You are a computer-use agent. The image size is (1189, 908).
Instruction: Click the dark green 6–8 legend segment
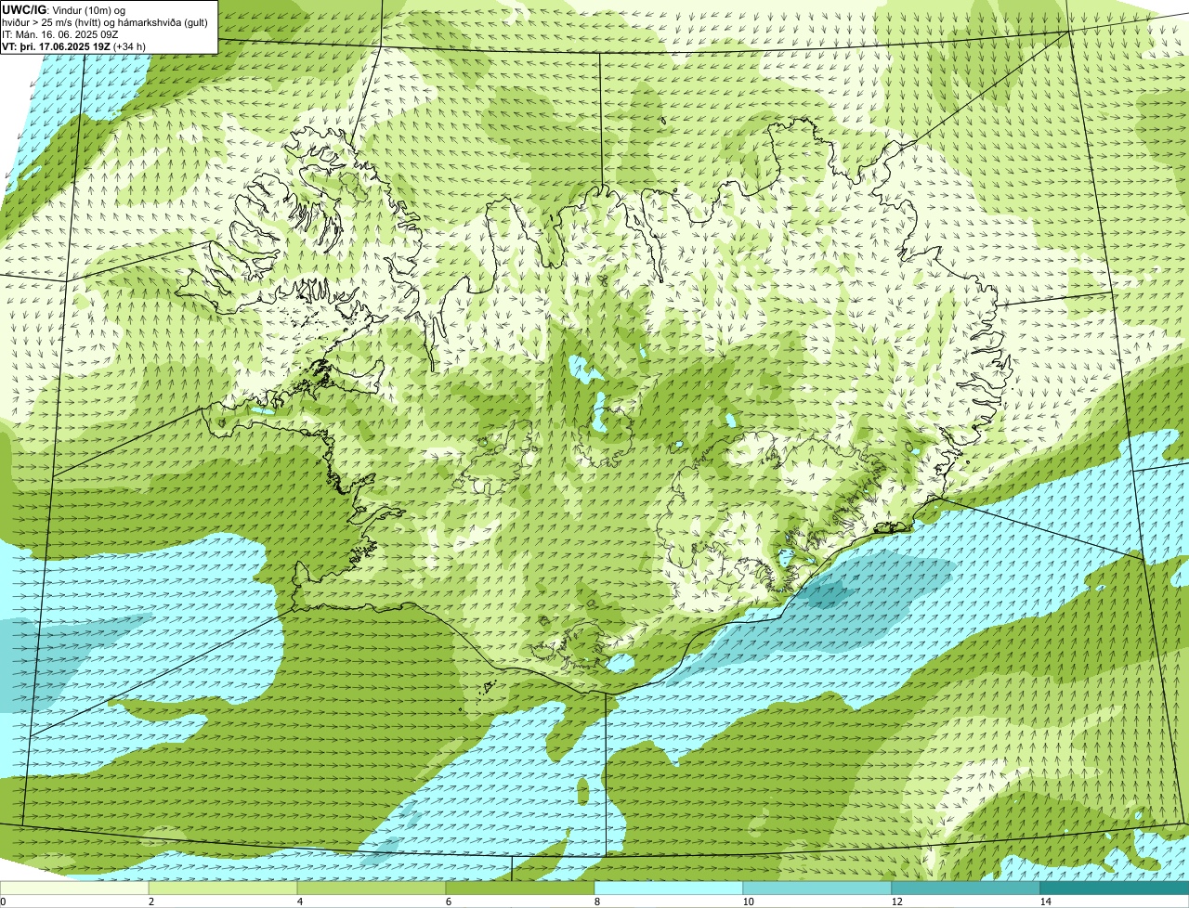coord(520,888)
